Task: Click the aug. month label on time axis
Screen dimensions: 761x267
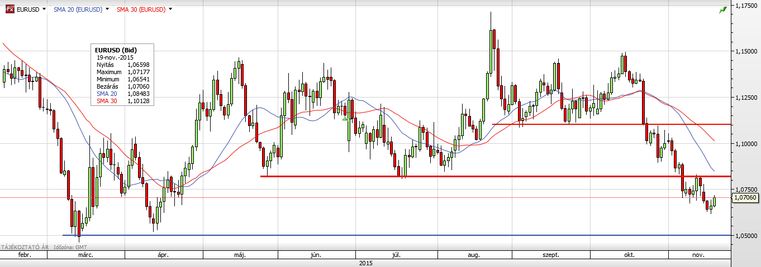Action: point(474,254)
